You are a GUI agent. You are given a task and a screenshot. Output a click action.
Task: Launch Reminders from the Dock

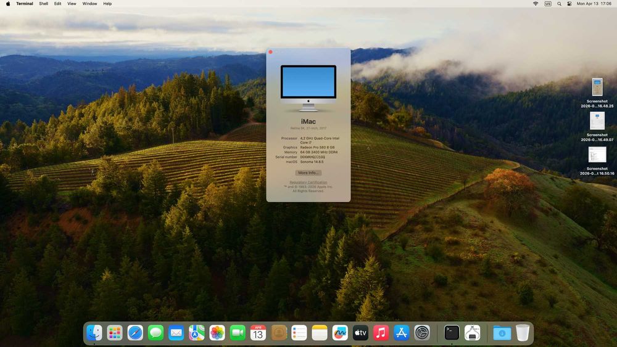click(x=299, y=333)
